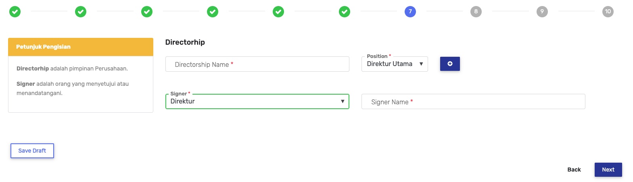Go Back to previous step
Viewport: 633px width, 182px height.
click(574, 170)
